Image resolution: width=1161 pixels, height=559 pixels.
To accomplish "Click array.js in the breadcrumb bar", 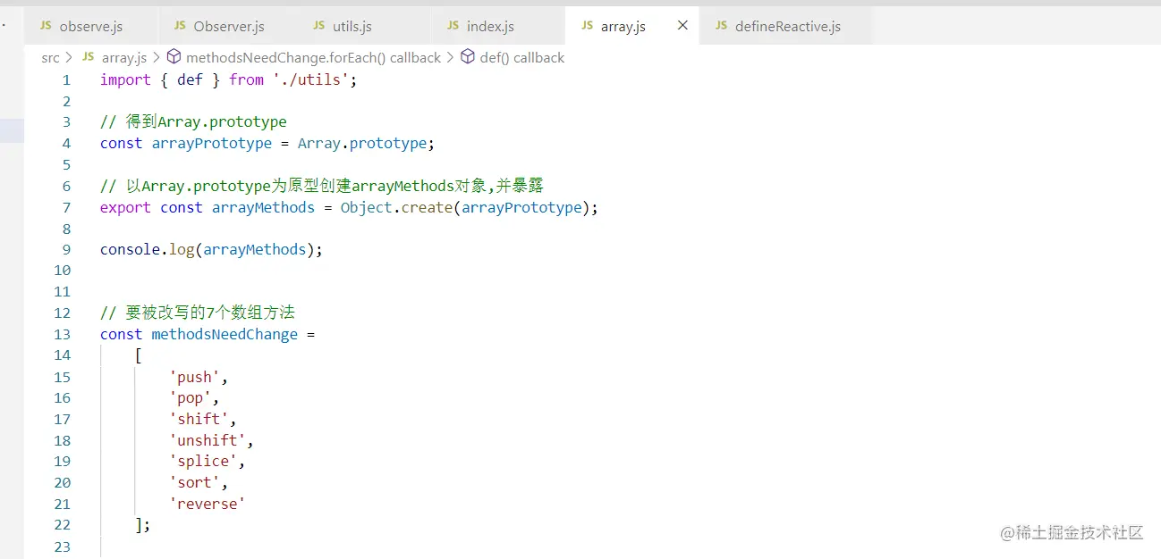I will pyautogui.click(x=123, y=56).
